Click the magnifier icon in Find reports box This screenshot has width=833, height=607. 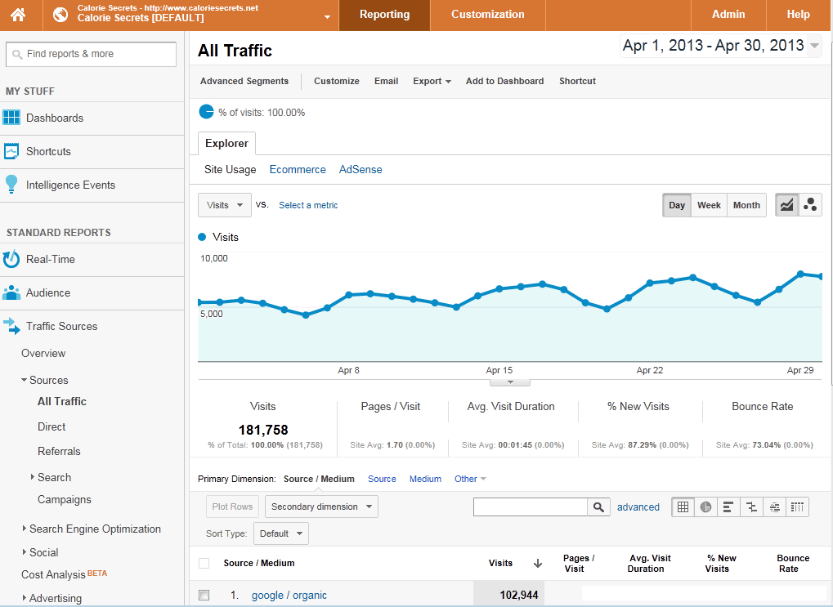point(17,54)
